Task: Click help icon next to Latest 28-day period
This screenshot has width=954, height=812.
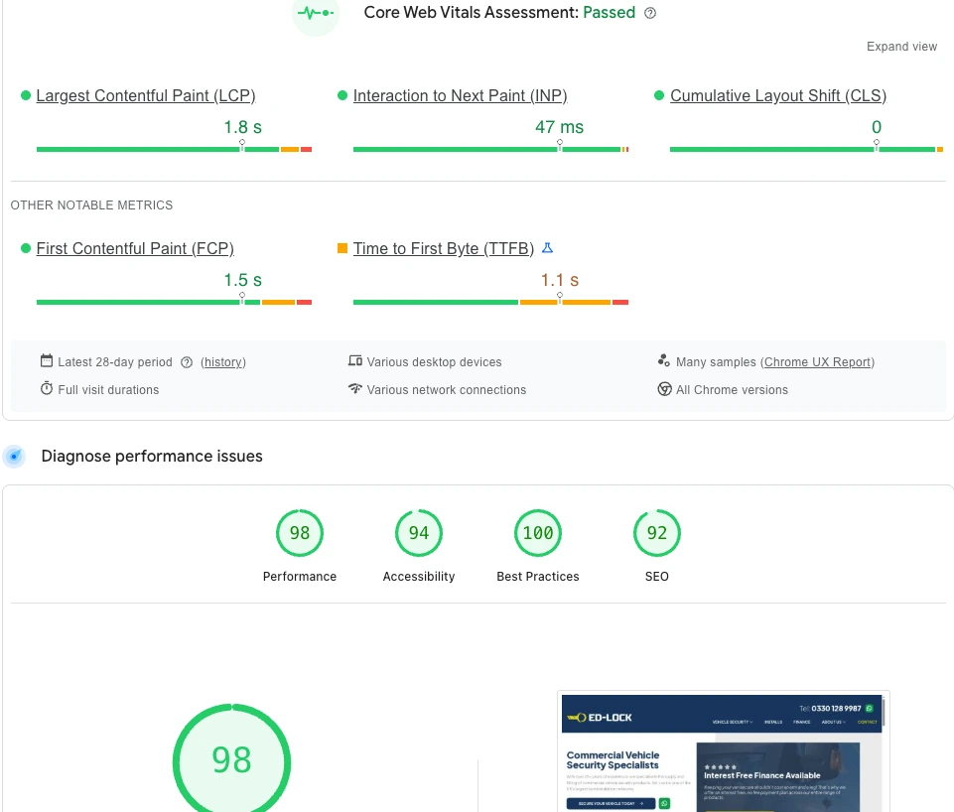Action: pos(187,362)
